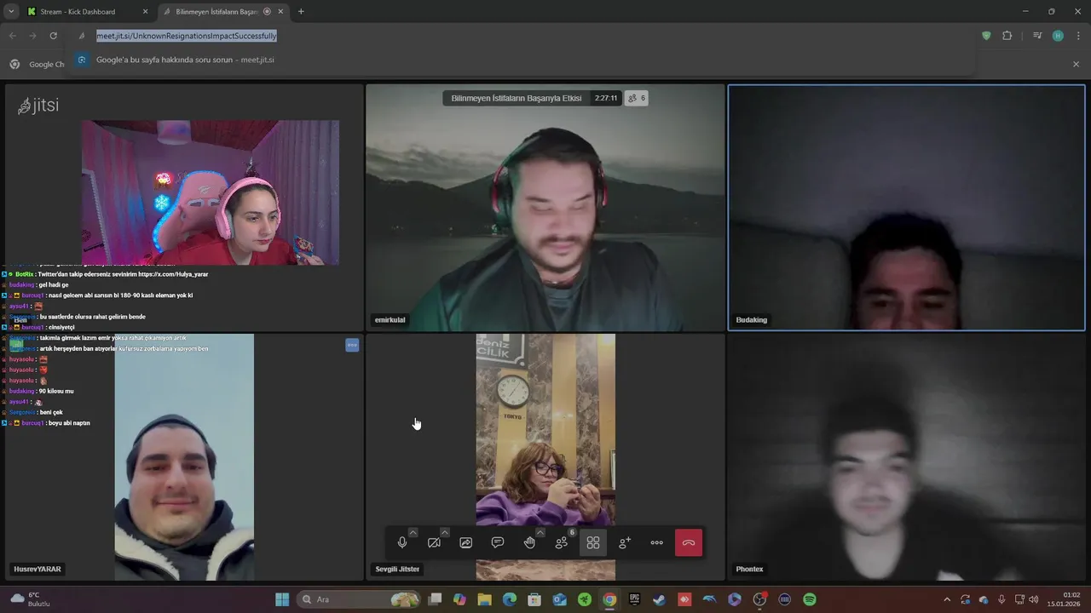
Task: Close the Jitsi meeting tab
Action: click(x=281, y=12)
